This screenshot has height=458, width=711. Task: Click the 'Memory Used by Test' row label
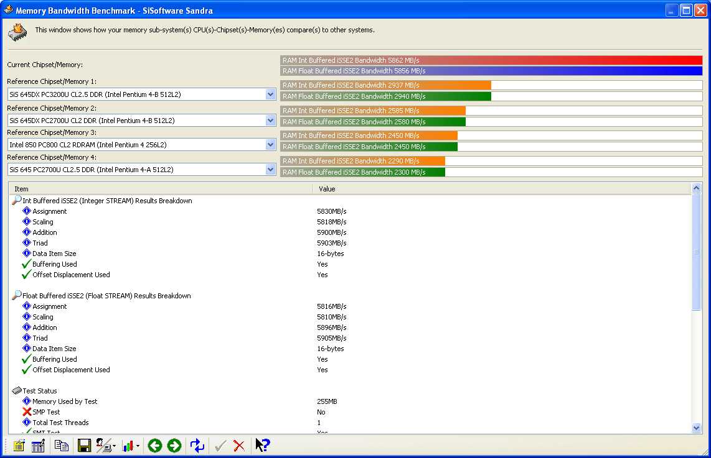(x=65, y=401)
